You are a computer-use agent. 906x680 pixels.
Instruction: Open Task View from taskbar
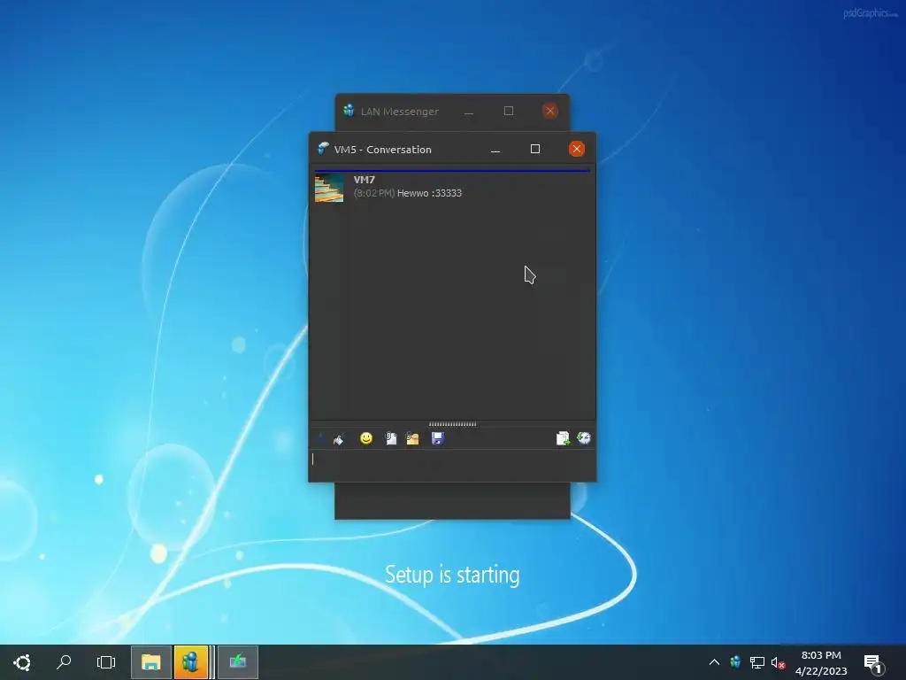[x=106, y=662]
